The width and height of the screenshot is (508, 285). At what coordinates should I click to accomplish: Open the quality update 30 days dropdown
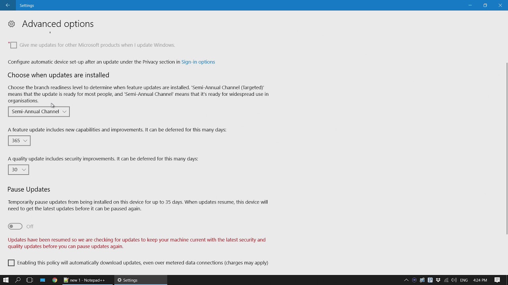pos(18,169)
